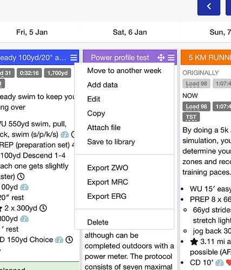Go to previous week with left chevron button
The width and height of the screenshot is (231, 270).
(209, 7)
